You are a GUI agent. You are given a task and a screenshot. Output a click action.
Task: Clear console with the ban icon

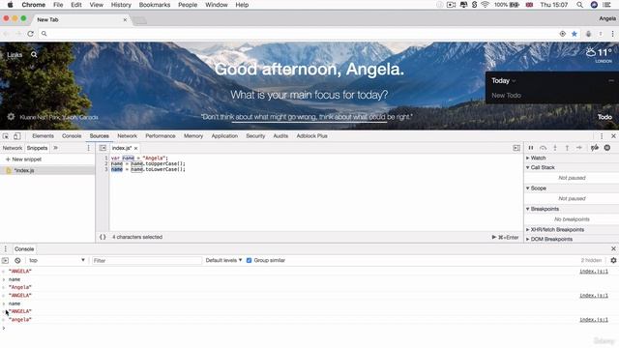[x=17, y=260]
